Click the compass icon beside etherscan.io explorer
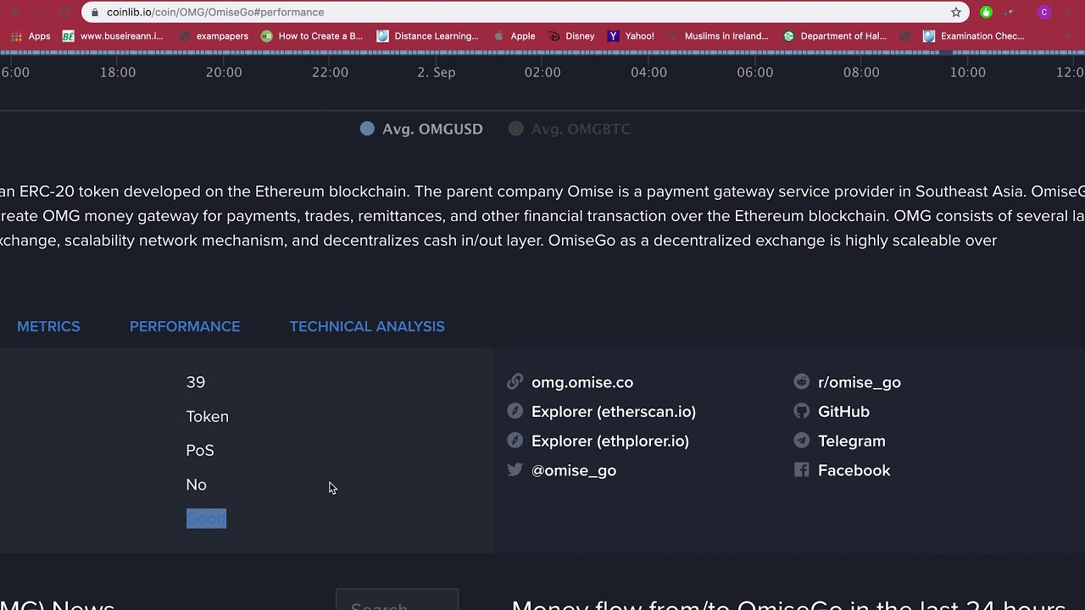Viewport: 1085px width, 610px height. [x=515, y=411]
